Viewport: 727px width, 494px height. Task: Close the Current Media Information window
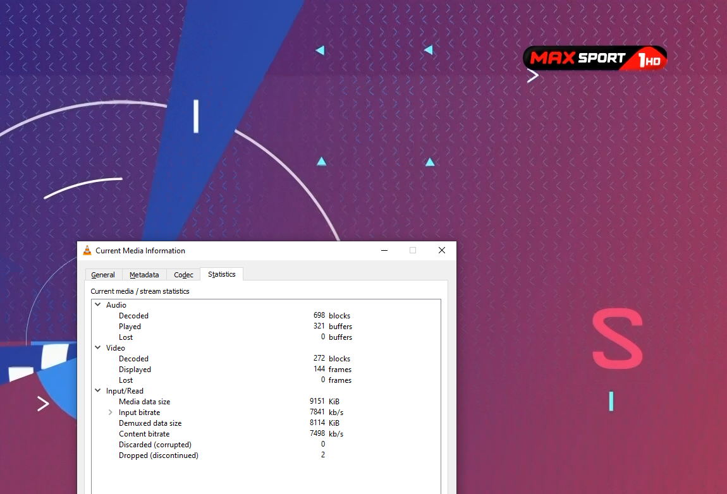click(x=442, y=251)
